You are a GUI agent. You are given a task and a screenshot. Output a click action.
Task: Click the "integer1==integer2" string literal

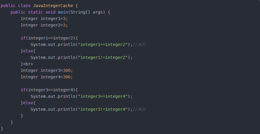click(103, 44)
